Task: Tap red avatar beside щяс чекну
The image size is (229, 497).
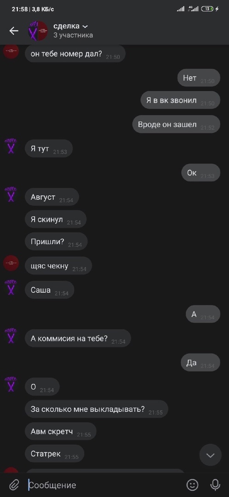Action: (11, 263)
